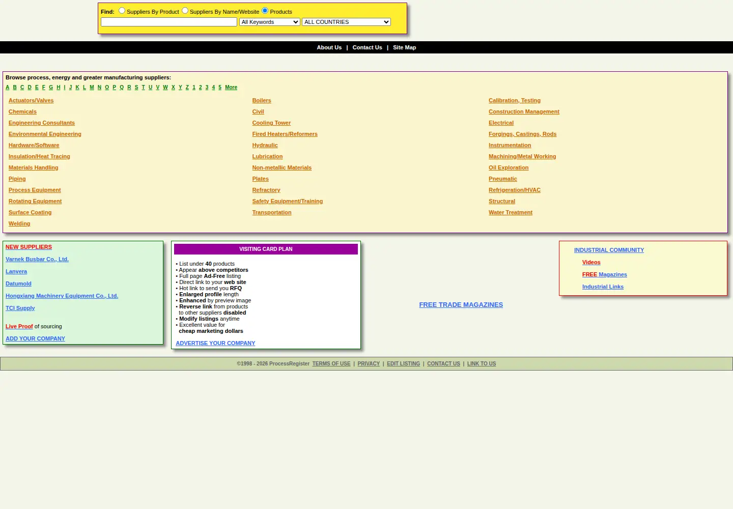This screenshot has width=733, height=509.
Task: Open supplier Varnek Busbar Co., Ltd.
Action: tap(37, 260)
